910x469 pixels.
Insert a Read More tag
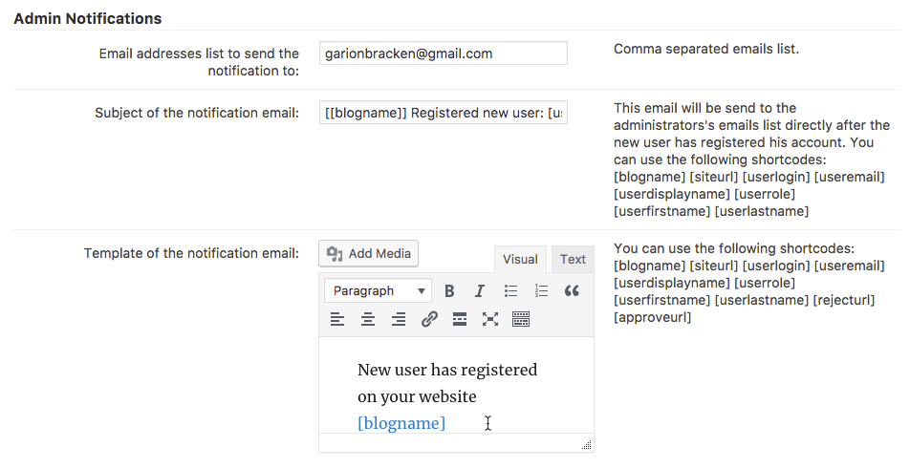(x=460, y=320)
